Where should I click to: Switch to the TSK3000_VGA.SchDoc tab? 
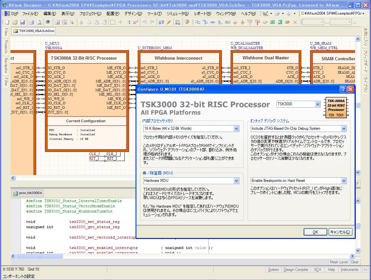pos(34,31)
